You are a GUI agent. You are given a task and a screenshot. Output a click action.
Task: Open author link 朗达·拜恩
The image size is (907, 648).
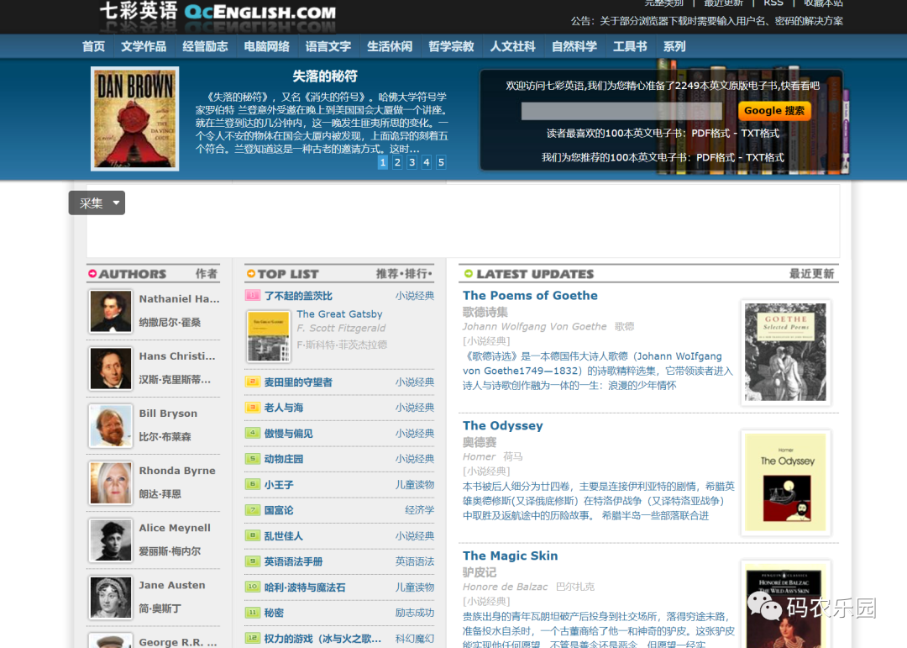(160, 494)
